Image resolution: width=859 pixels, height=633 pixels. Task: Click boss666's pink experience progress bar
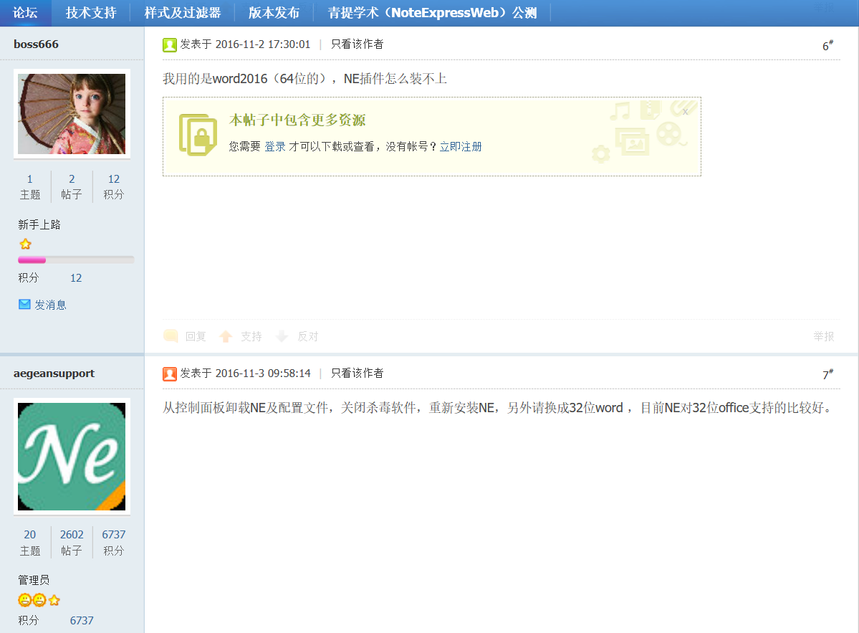tap(32, 260)
